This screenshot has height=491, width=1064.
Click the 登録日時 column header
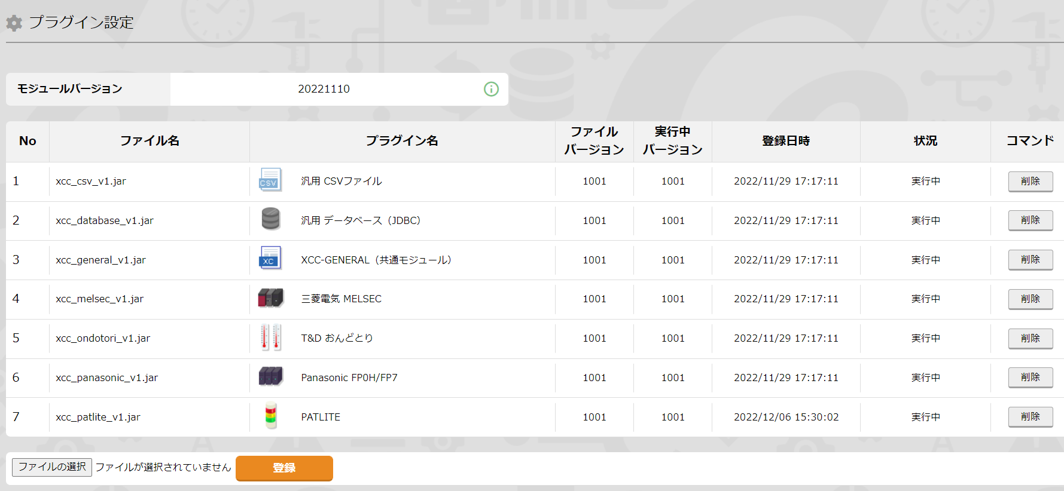(x=786, y=141)
